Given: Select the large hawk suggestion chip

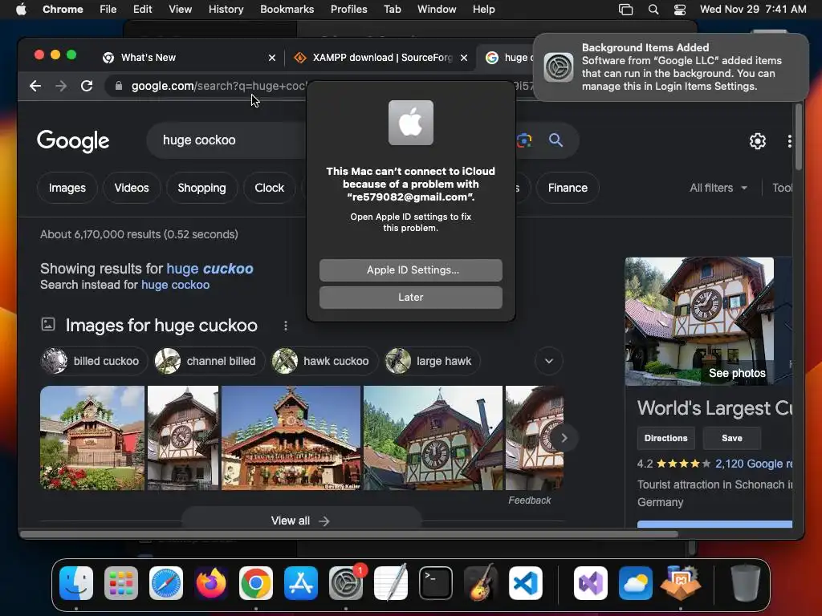Looking at the screenshot, I should point(432,361).
